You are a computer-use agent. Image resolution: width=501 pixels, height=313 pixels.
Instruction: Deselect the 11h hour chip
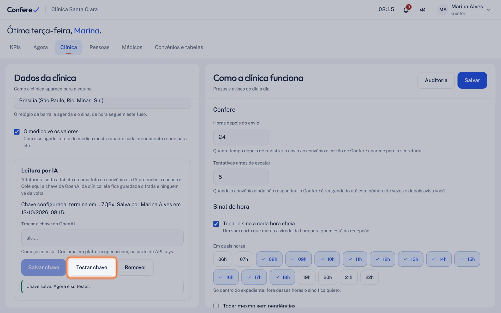coord(355,259)
